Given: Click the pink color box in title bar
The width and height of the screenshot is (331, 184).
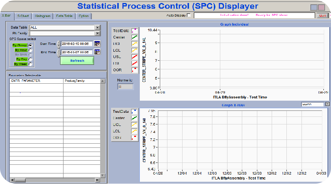Looking at the screenshot, I should 321,7.
